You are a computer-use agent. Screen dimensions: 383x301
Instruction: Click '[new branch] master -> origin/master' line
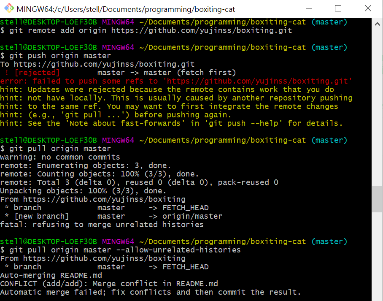point(113,216)
